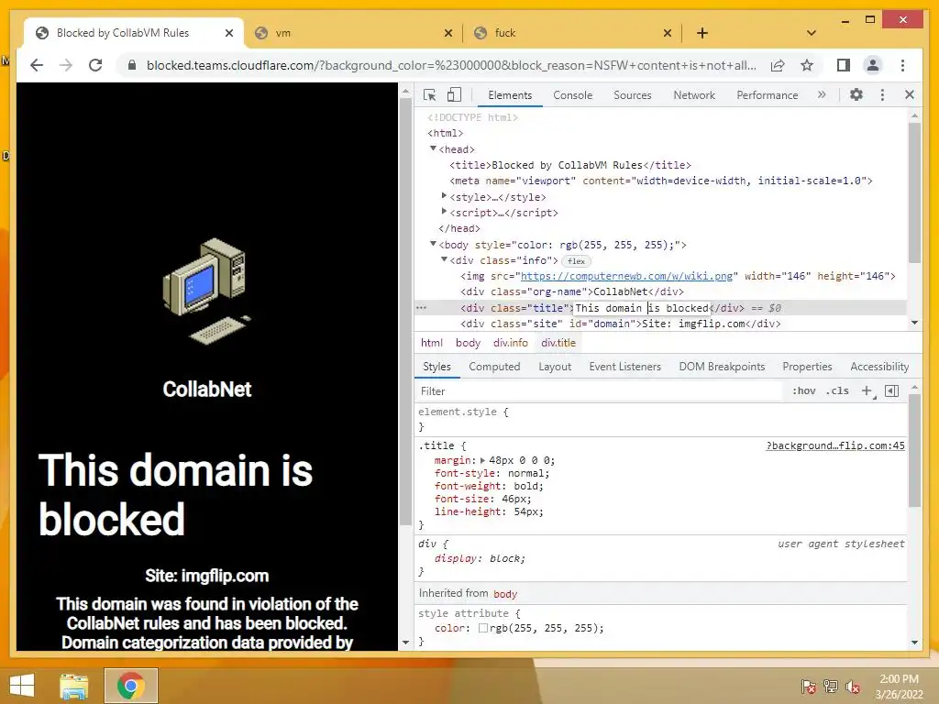Screen dimensions: 939x704
Task: Click the body link in Inherited from
Action: [505, 593]
